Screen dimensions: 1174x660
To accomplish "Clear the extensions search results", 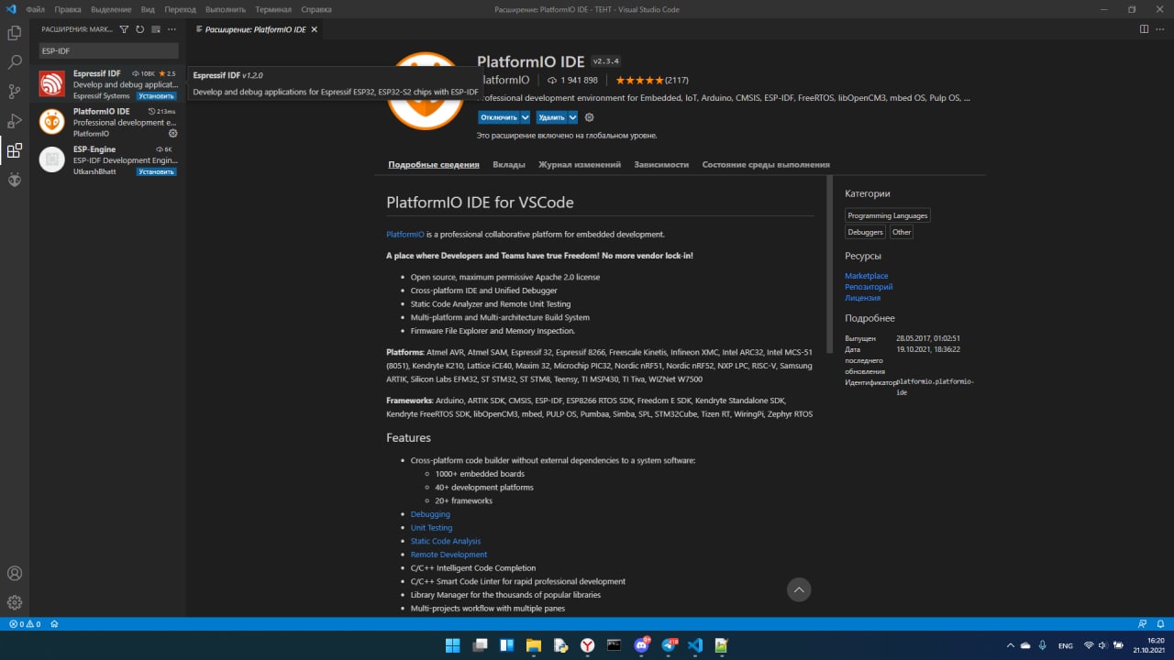I will pyautogui.click(x=155, y=29).
